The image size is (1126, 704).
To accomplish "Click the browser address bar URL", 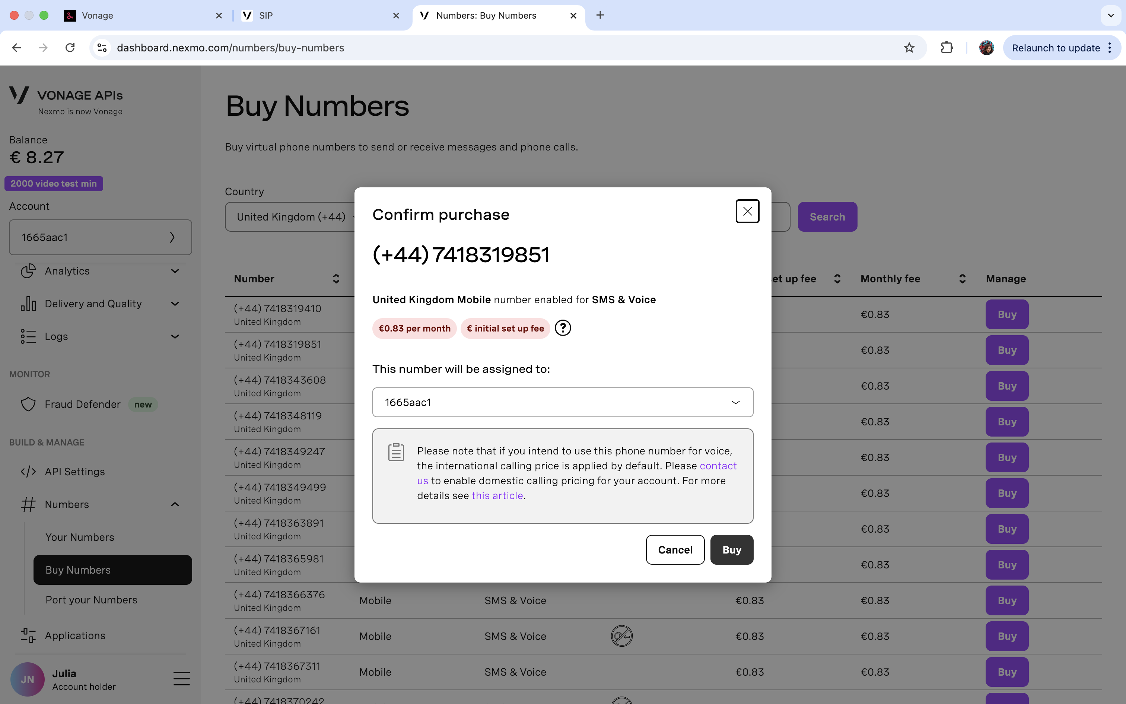I will point(230,48).
